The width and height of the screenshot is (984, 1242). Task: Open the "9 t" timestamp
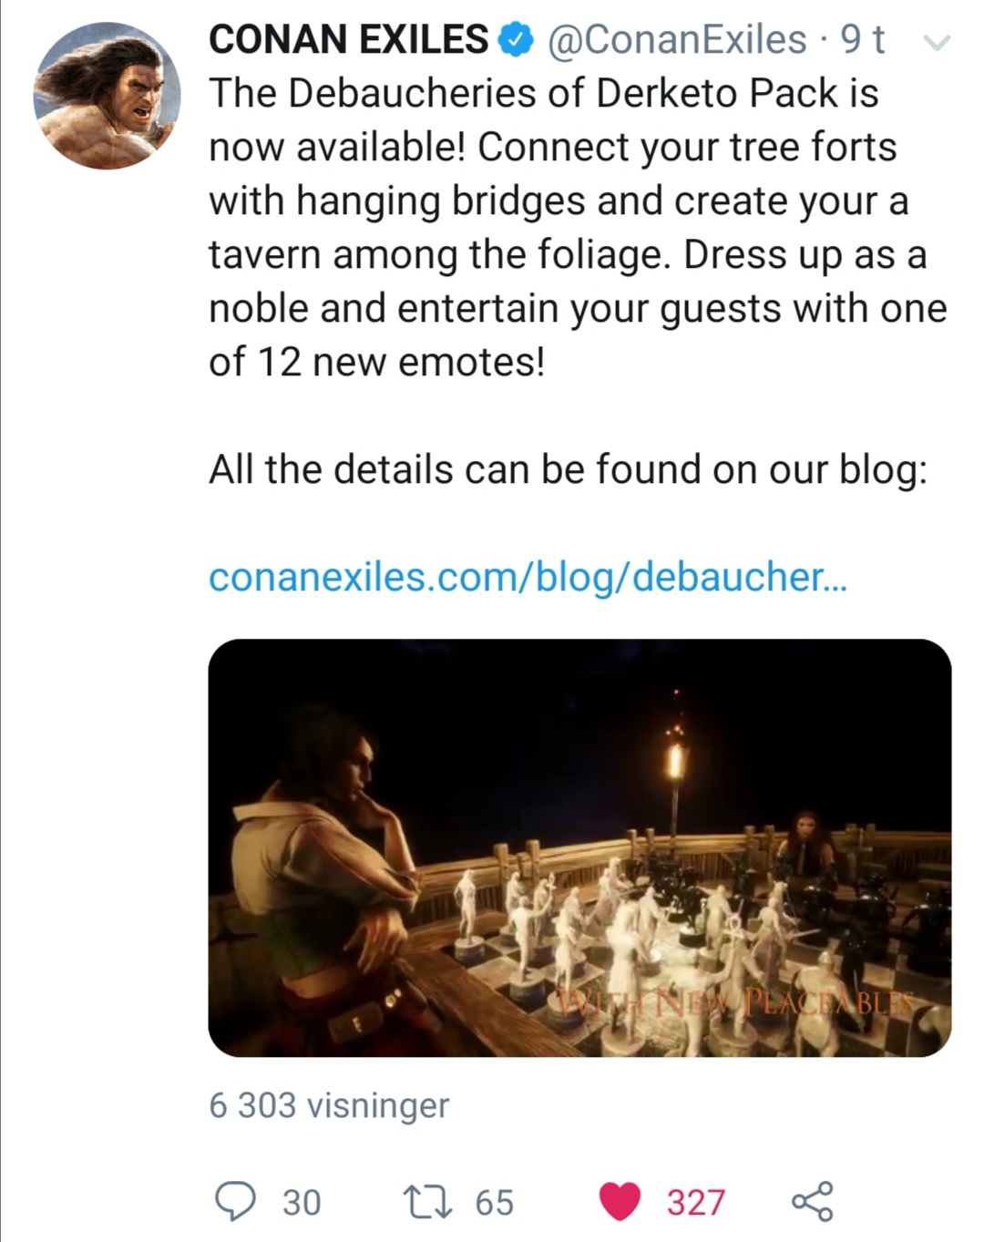(862, 40)
